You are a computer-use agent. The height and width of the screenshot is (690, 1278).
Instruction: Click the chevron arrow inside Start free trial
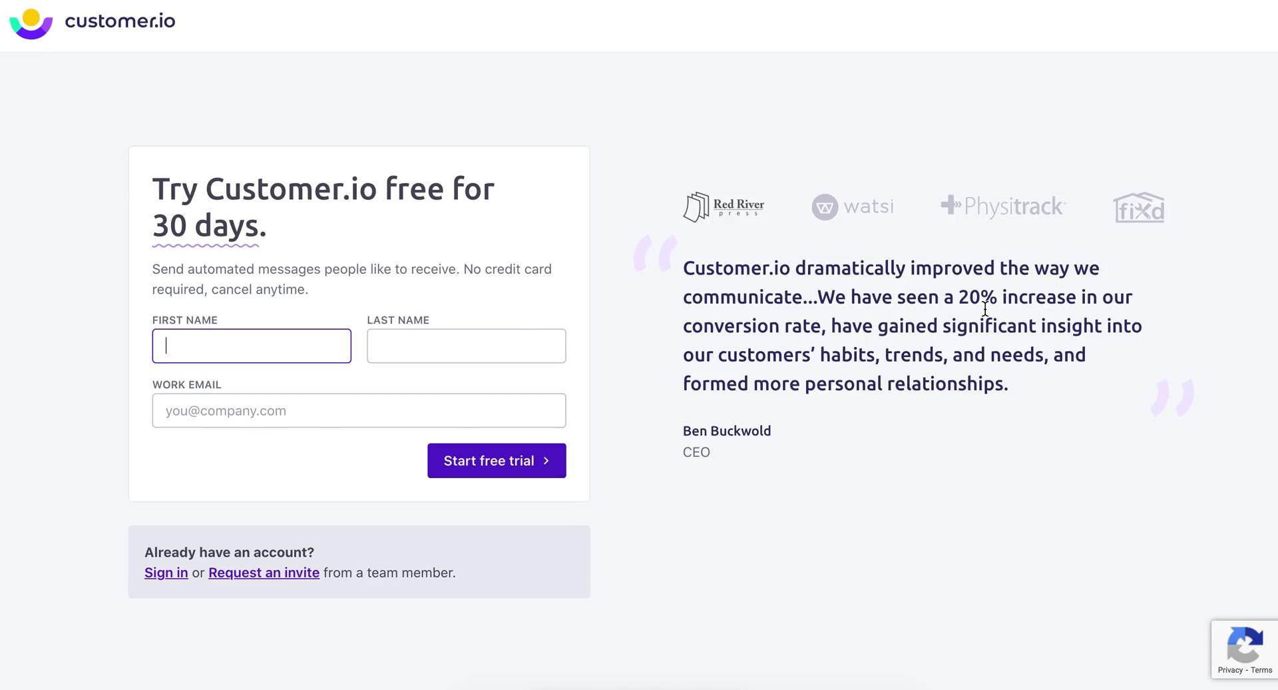(546, 460)
